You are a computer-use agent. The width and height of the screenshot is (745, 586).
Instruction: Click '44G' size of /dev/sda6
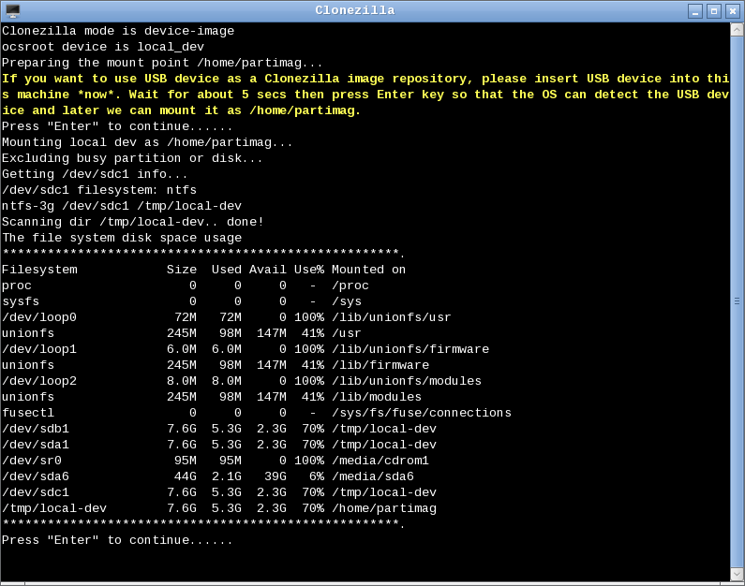pos(186,476)
